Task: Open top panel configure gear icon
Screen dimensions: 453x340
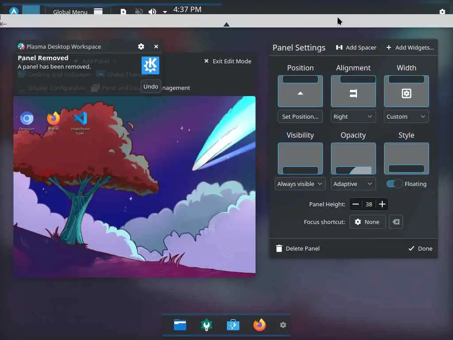Action: pos(442,11)
